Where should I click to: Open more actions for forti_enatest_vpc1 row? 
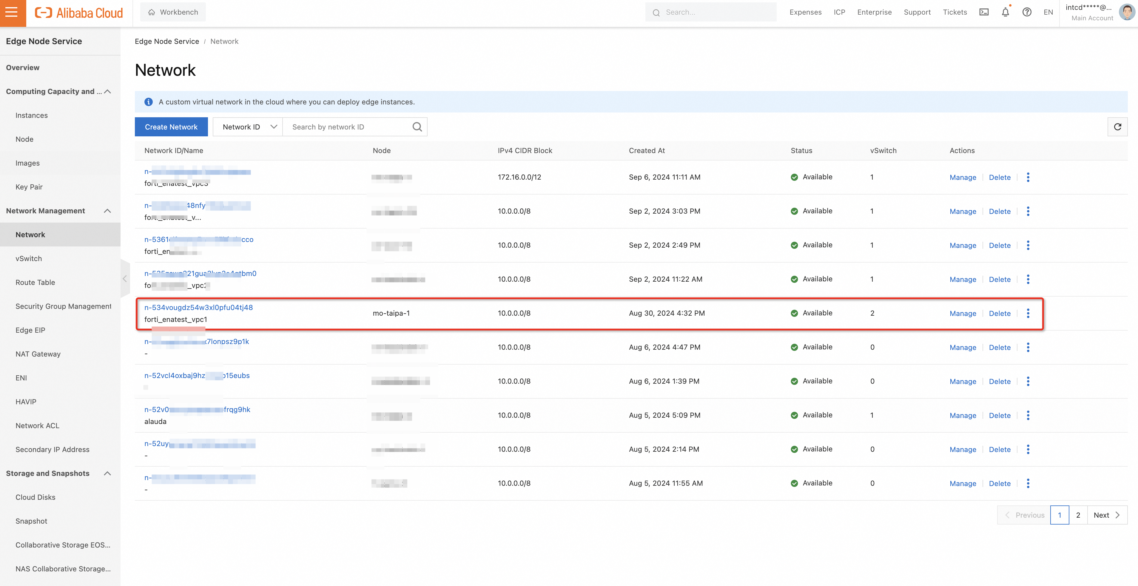click(x=1028, y=313)
